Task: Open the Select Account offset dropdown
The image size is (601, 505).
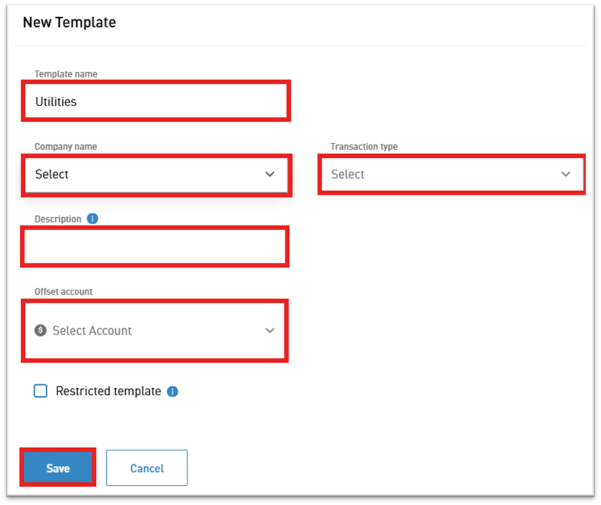Action: [x=154, y=331]
